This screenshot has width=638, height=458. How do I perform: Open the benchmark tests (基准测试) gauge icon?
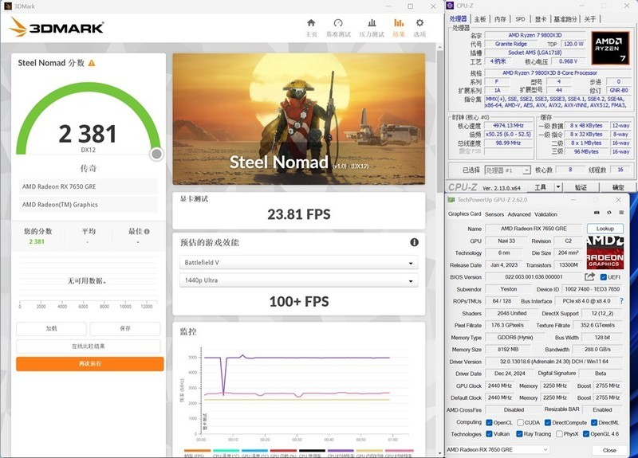click(x=338, y=23)
